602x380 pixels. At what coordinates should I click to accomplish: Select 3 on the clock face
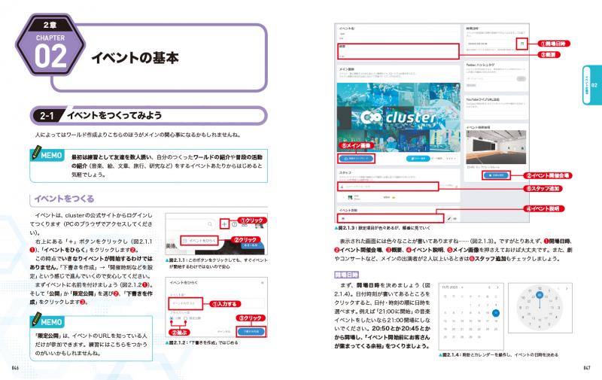(x=559, y=308)
